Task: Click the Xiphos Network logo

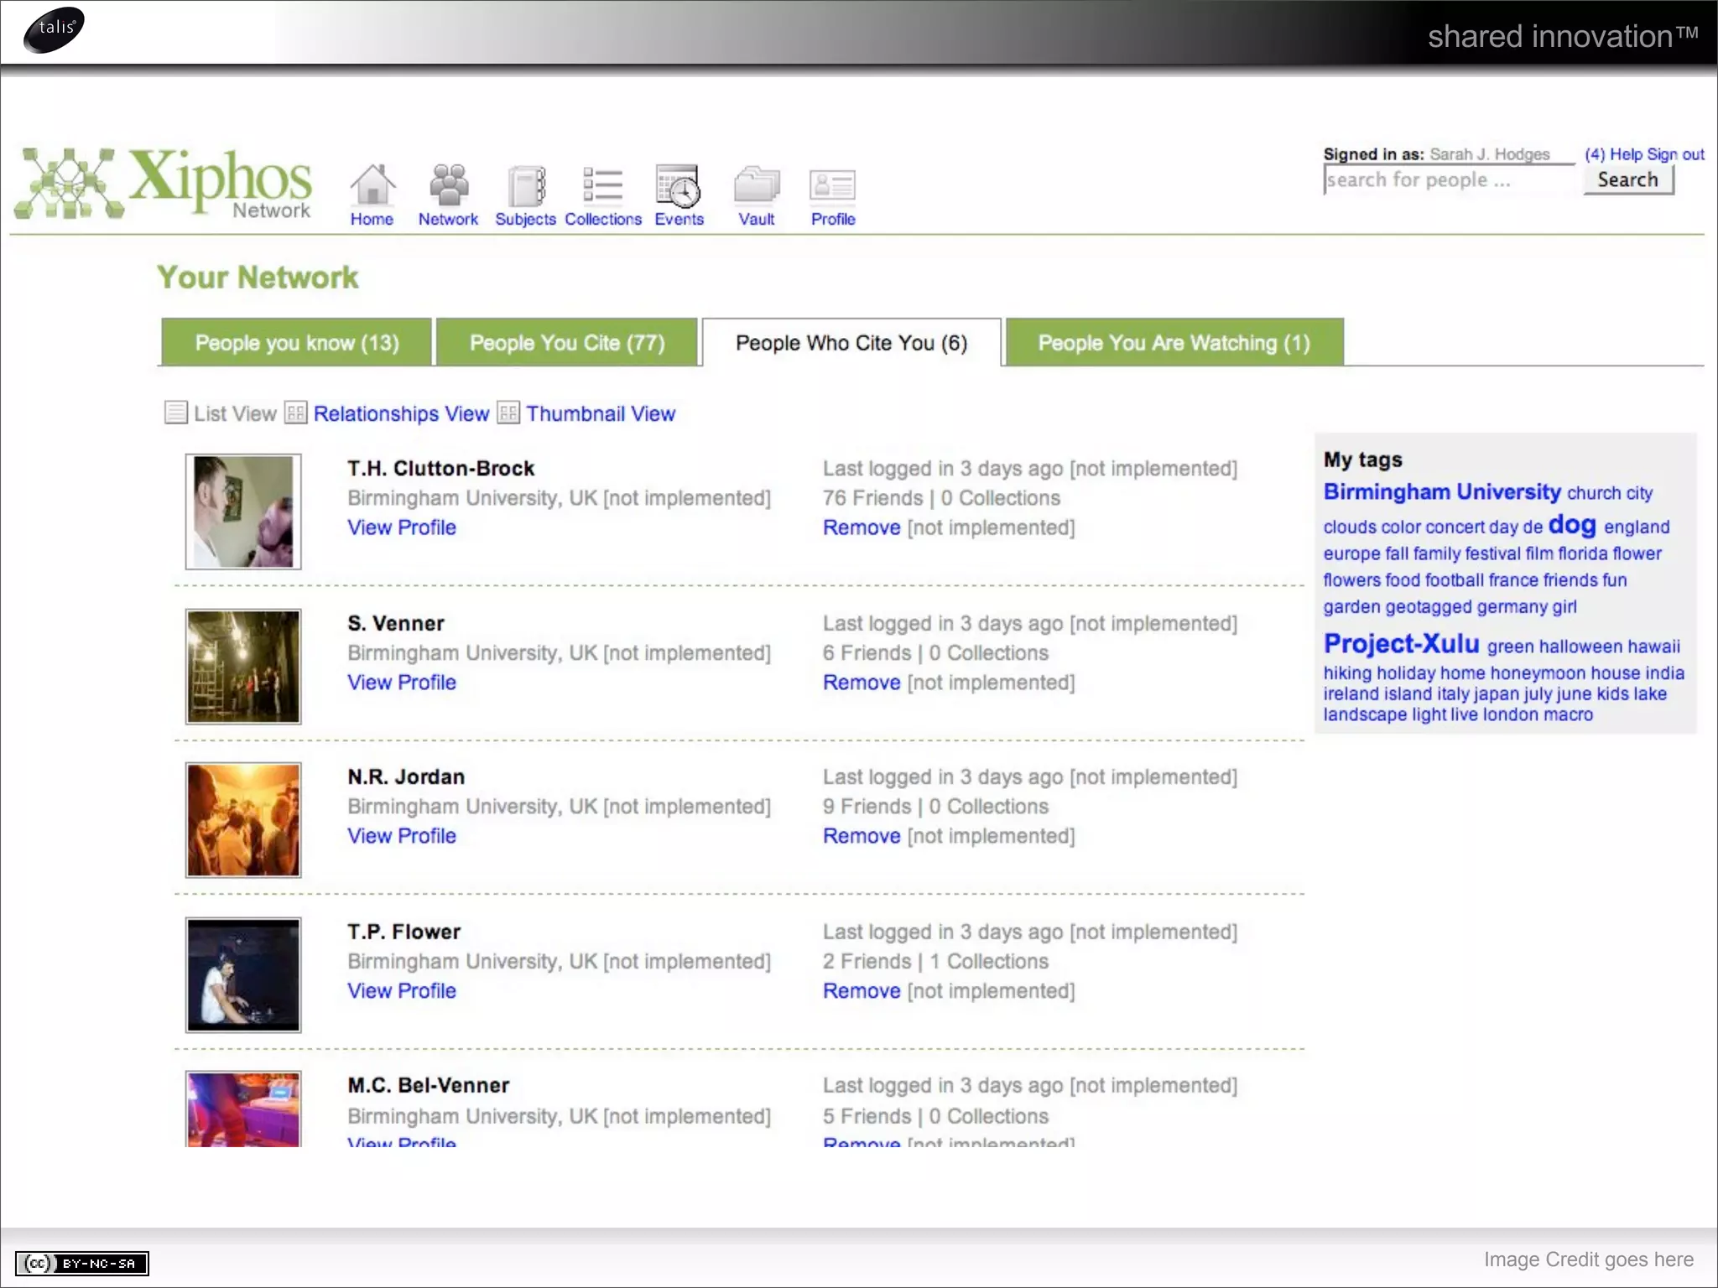Action: pyautogui.click(x=164, y=184)
